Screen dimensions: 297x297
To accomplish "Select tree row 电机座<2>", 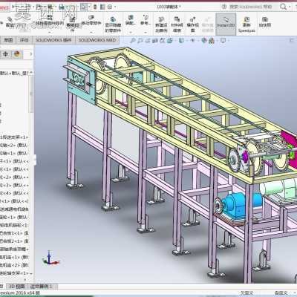I will pyautogui.click(x=14, y=265).
